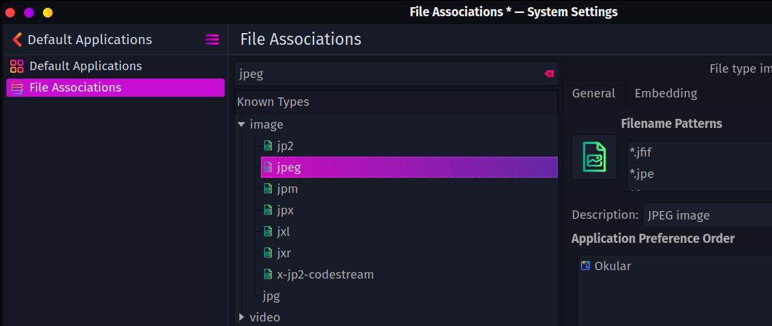Click the Okular application icon

click(585, 266)
